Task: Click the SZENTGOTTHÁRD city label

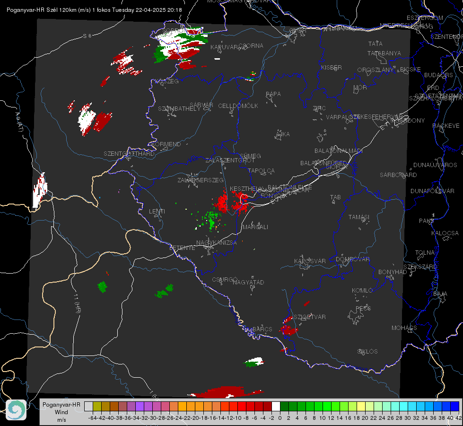Action: point(129,154)
